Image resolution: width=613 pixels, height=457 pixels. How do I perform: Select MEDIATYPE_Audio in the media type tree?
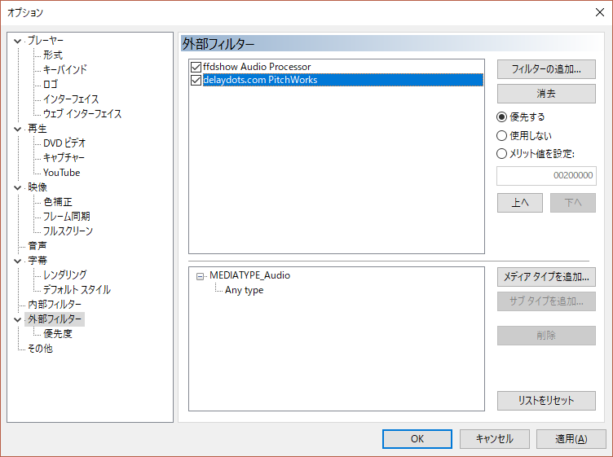[249, 275]
